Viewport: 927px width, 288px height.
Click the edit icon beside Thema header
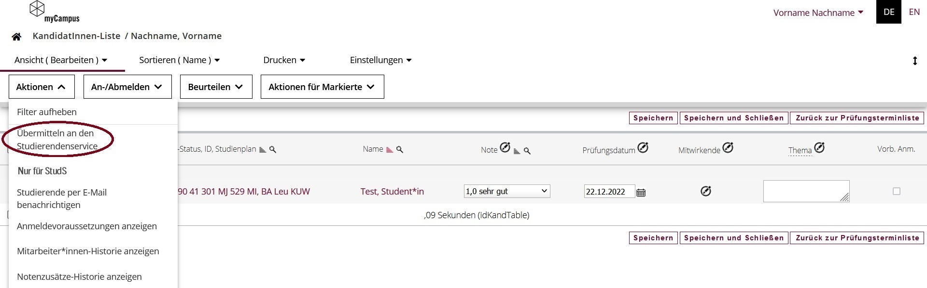819,147
